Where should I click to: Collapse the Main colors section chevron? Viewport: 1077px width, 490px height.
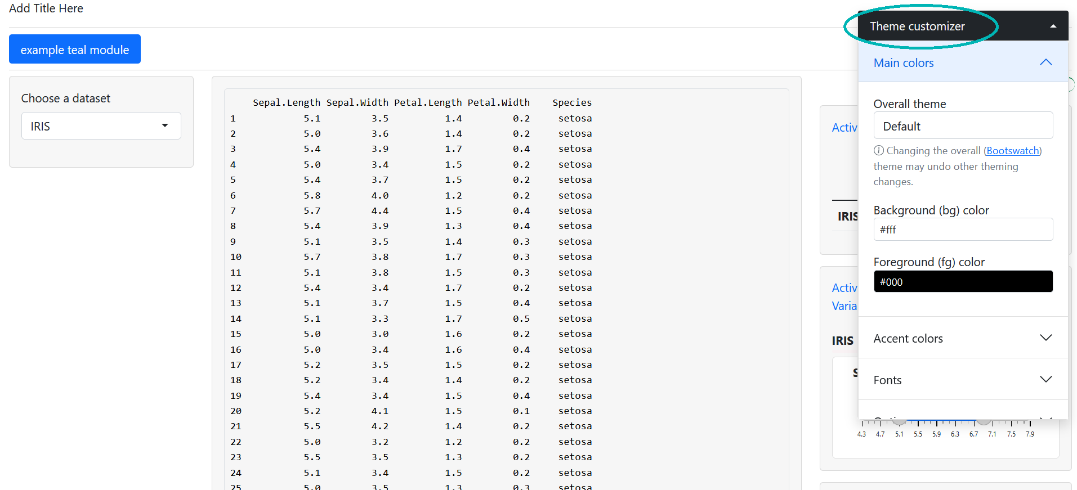coord(1045,62)
